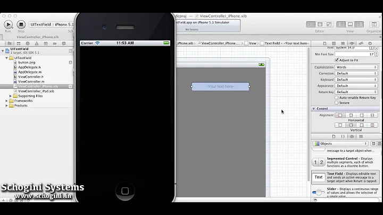Set vertical alignment to top
Screen dimensions: 383x215
coord(340,125)
